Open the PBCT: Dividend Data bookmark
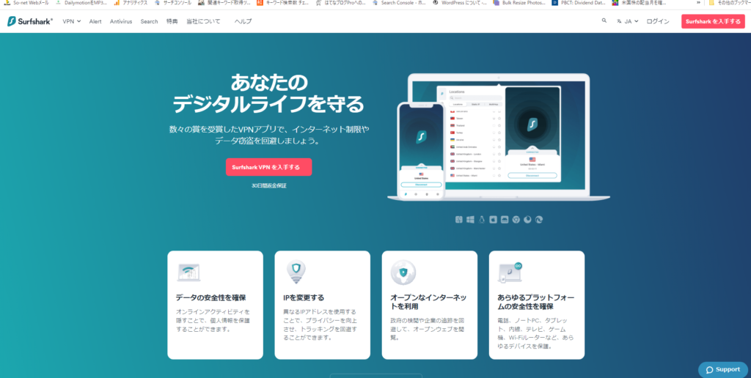The image size is (751, 378). pos(579,3)
